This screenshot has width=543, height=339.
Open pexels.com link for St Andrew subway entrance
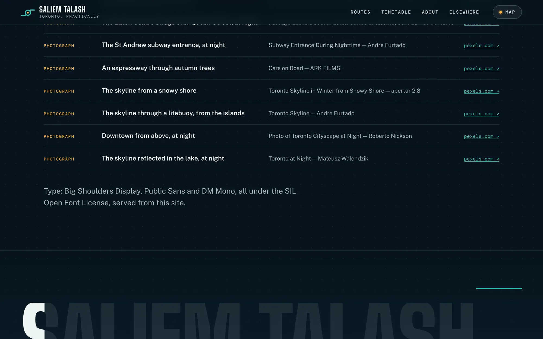pyautogui.click(x=481, y=46)
